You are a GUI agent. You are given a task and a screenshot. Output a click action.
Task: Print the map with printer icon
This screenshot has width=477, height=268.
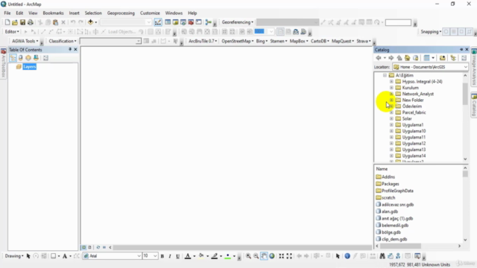coord(30,22)
